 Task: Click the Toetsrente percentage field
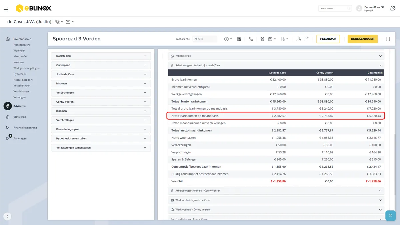[205, 39]
